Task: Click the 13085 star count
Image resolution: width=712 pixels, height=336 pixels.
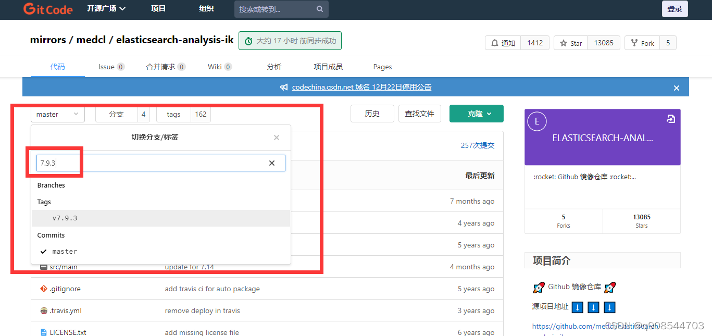Action: click(x=604, y=43)
